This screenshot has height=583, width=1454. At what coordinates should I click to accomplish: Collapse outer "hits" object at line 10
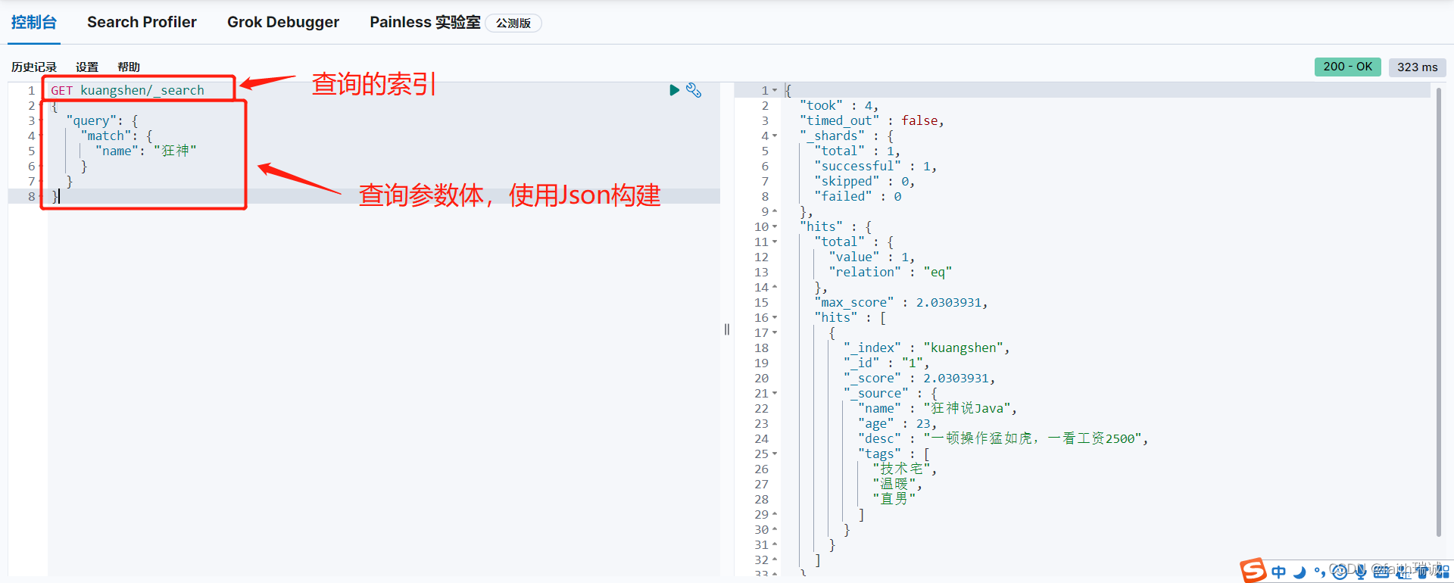[x=775, y=227]
